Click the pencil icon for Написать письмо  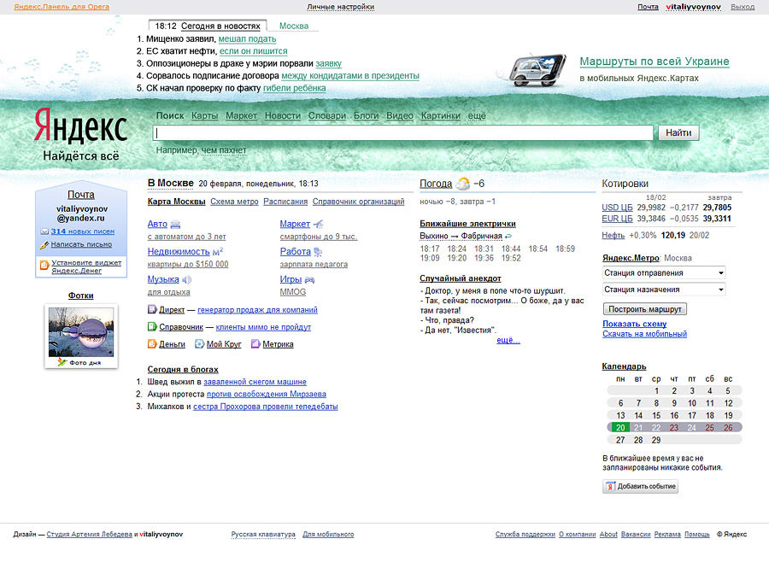pyautogui.click(x=44, y=245)
